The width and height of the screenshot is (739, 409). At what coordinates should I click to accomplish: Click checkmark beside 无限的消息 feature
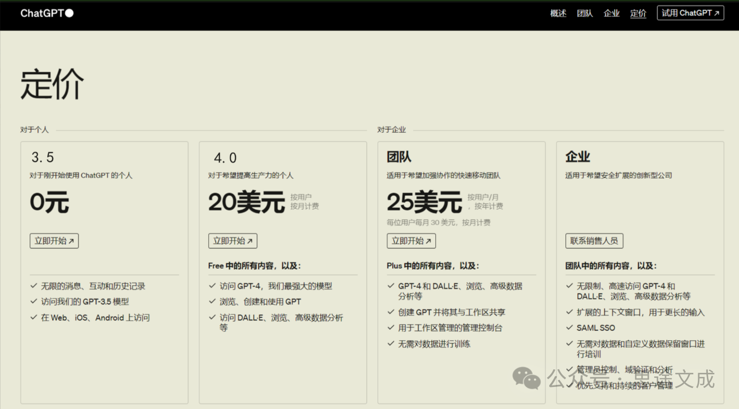coord(34,286)
